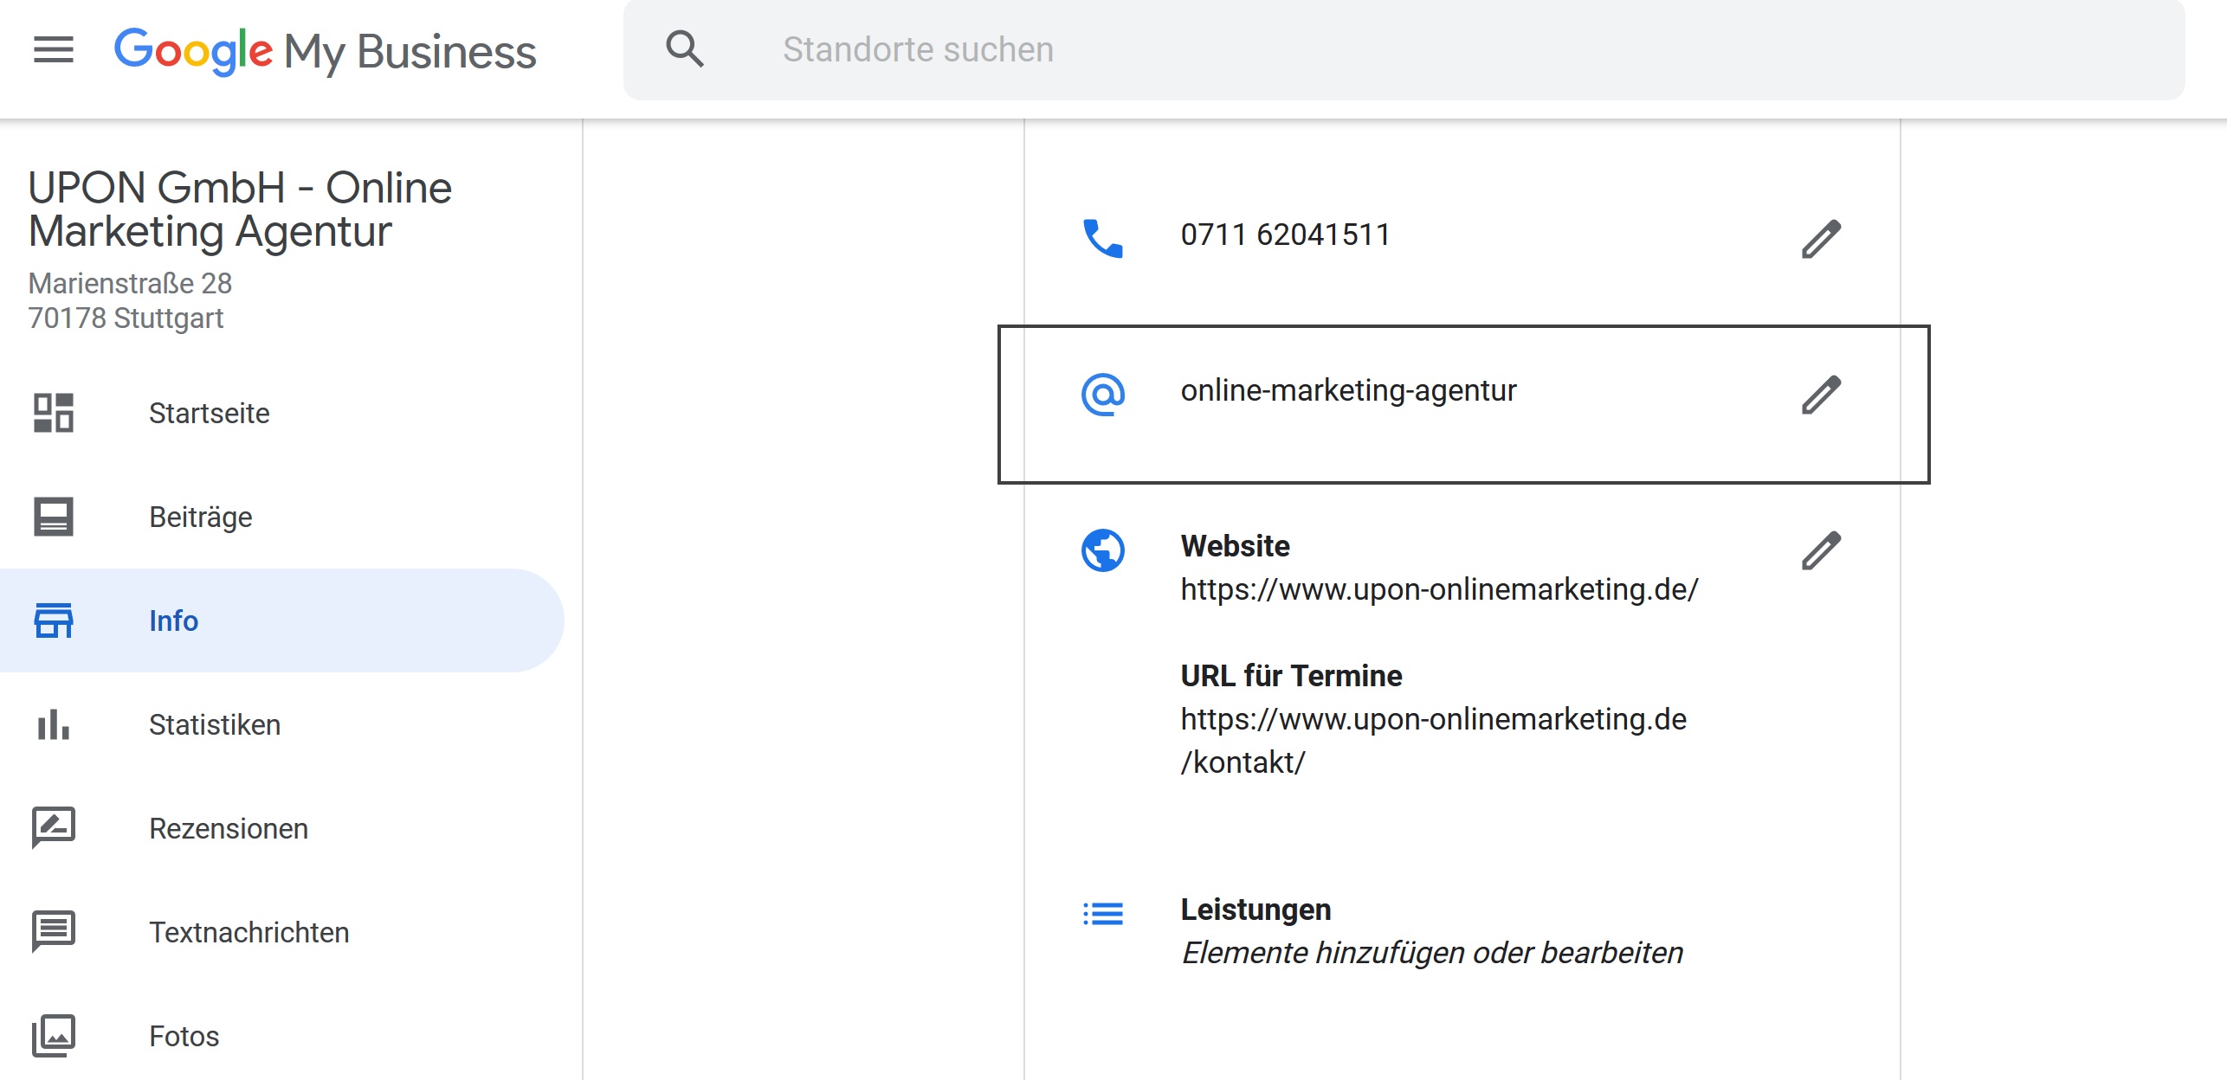Open Textnachrichten messaging page
Viewport: 2227px width, 1080px height.
tap(249, 932)
